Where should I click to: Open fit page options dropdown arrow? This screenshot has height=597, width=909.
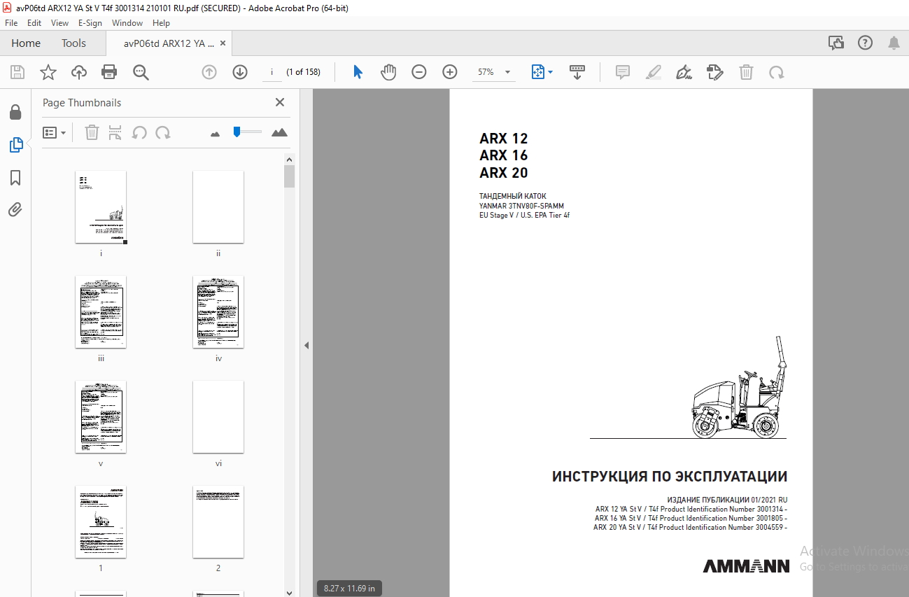tap(551, 72)
